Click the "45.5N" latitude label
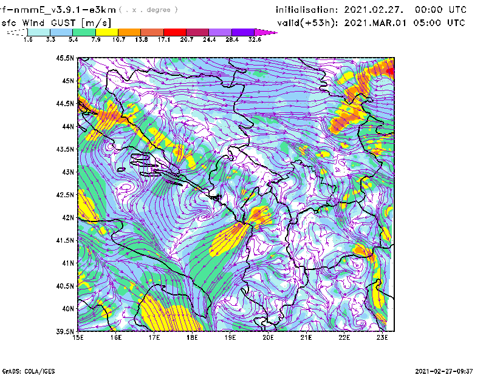Screen dimensions: 486x375 coord(65,58)
